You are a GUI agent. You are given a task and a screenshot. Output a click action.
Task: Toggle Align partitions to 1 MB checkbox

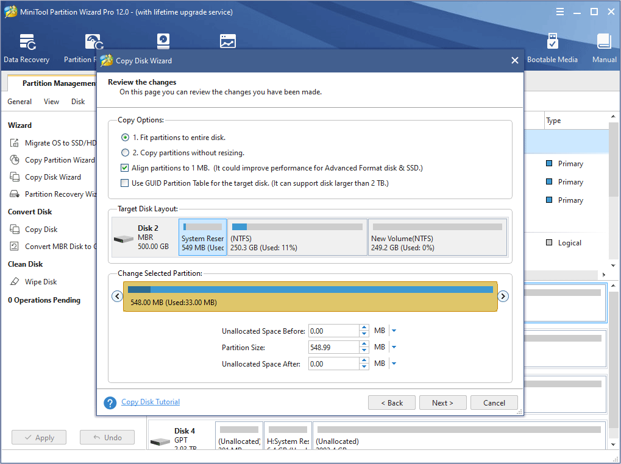125,167
